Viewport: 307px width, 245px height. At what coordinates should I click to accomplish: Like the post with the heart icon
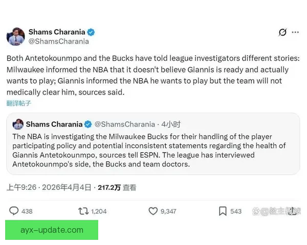pyautogui.click(x=153, y=211)
